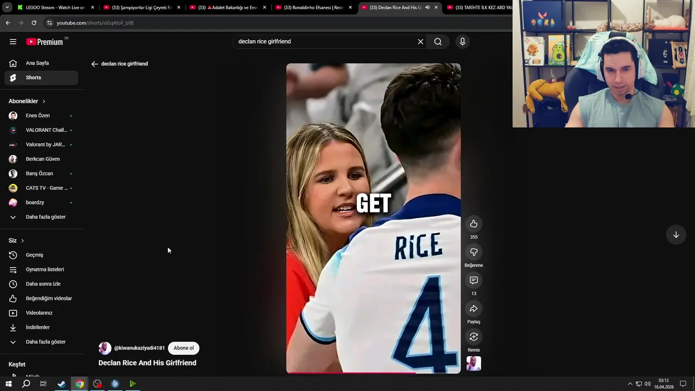This screenshot has width=695, height=391.
Task: Open the VALORANT Chall... subscription
Action: 41,130
